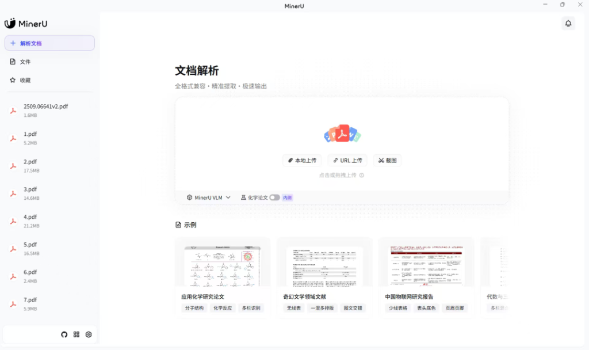
Task: Open the QR code grid icon
Action: point(75,334)
